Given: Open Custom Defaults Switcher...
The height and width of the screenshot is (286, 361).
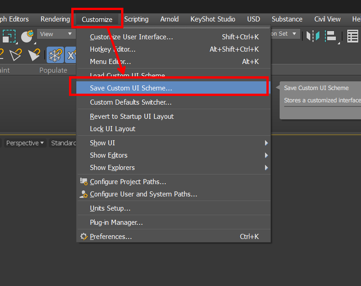Looking at the screenshot, I should [x=174, y=102].
